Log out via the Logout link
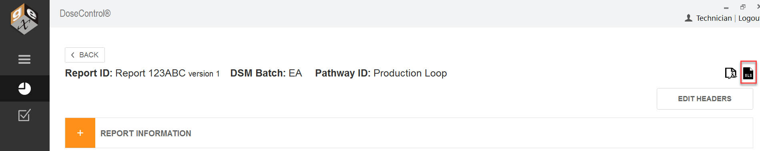Screen dimensions: 760x151 pos(749,18)
